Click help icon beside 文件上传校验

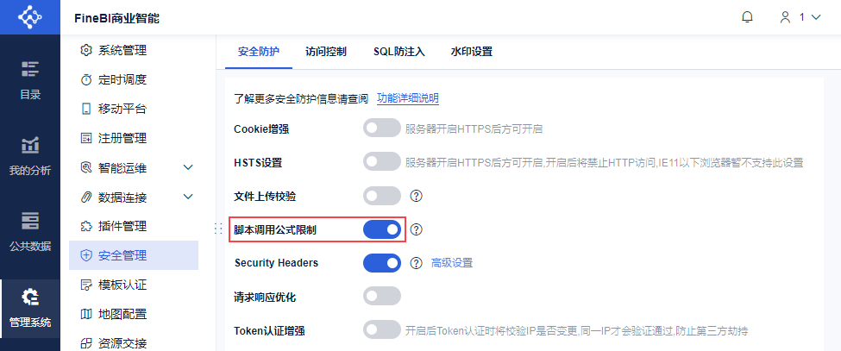tap(416, 196)
